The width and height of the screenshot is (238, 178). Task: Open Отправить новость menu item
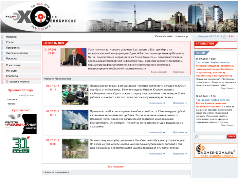[21, 82]
